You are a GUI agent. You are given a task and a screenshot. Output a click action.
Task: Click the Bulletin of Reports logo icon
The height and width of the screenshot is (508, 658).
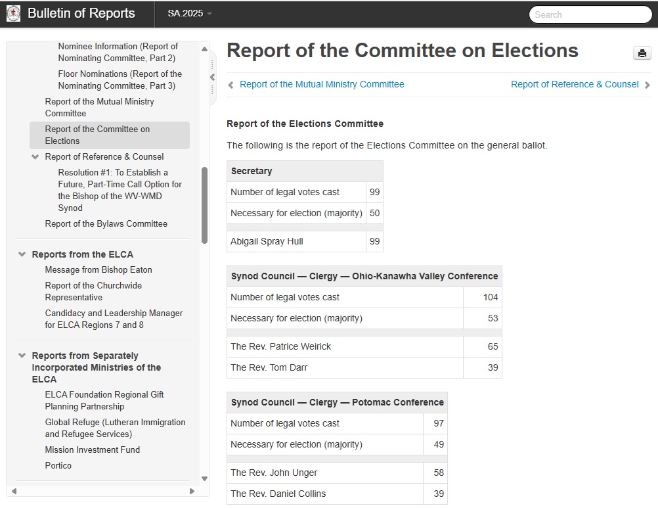13,13
